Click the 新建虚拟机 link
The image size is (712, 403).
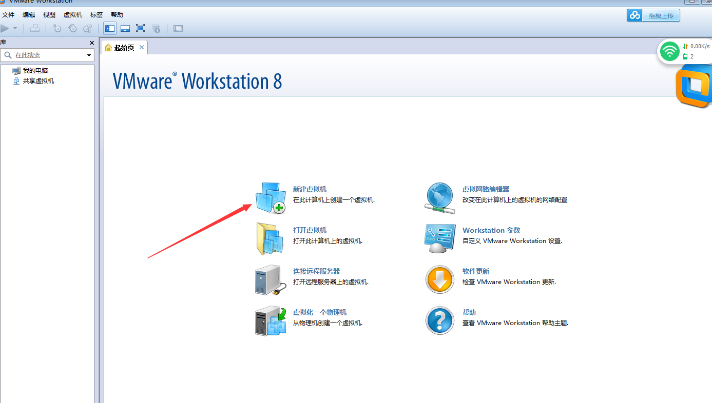(310, 189)
